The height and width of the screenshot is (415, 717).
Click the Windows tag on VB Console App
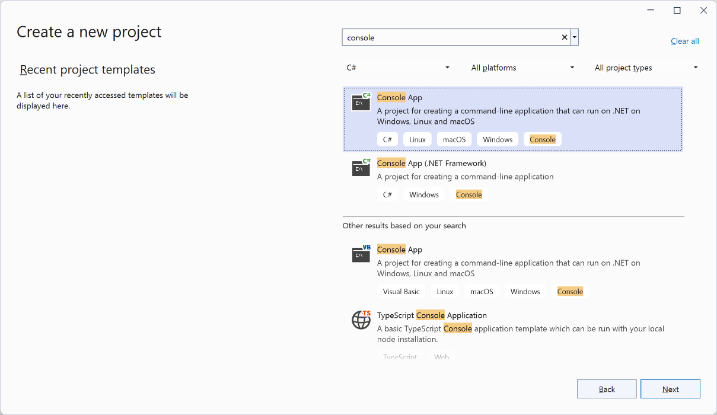(525, 291)
